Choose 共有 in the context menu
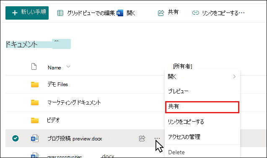This screenshot has height=158, width=267. point(202,107)
